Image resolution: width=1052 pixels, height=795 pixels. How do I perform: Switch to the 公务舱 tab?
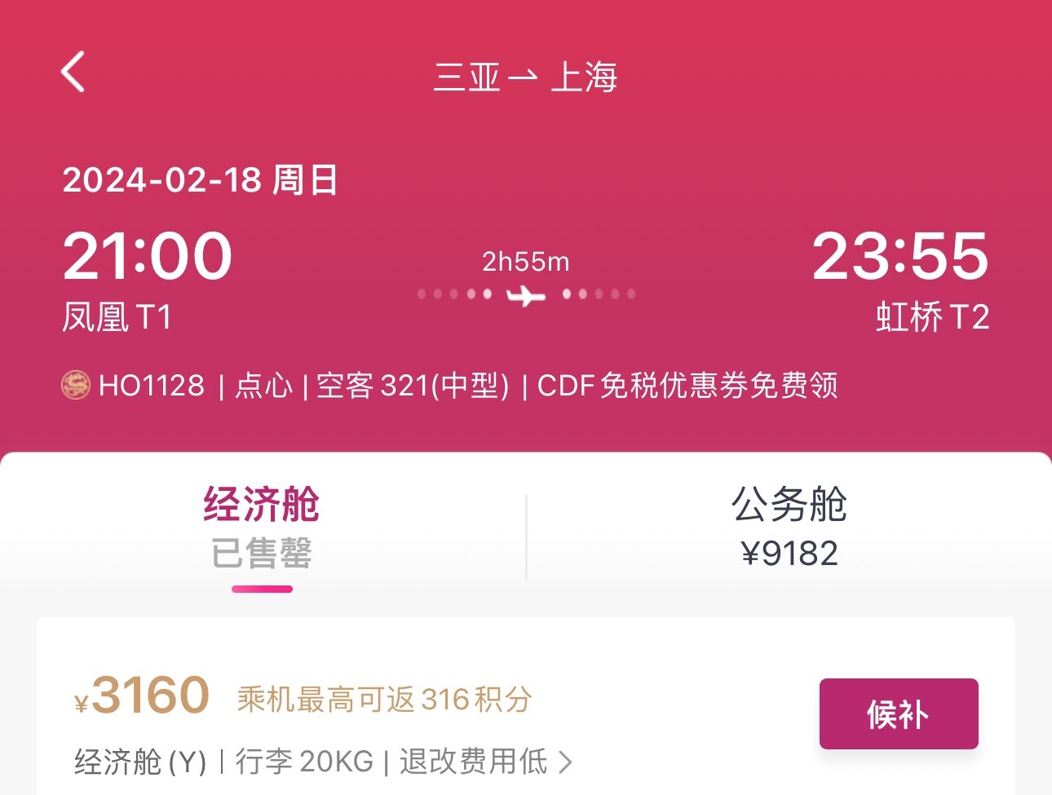(x=789, y=528)
